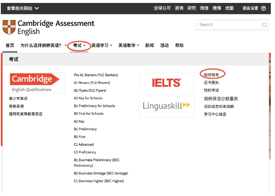Viewport: 275px width, 196px height.
Task: Click 研究 in top bar
Action: [192, 8]
